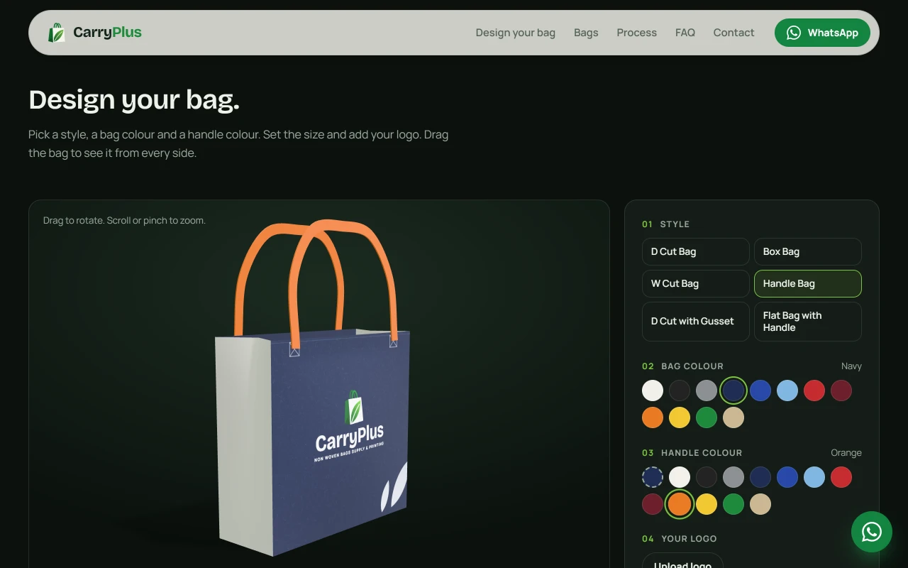Open Design your bag nav link
This screenshot has width=908, height=568.
pos(516,33)
